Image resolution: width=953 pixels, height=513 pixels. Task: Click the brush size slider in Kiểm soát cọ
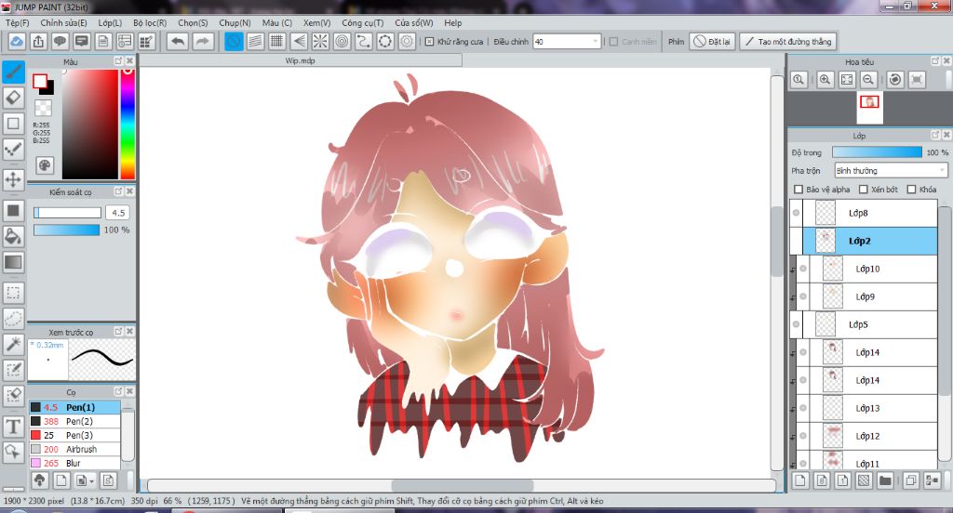pos(67,213)
